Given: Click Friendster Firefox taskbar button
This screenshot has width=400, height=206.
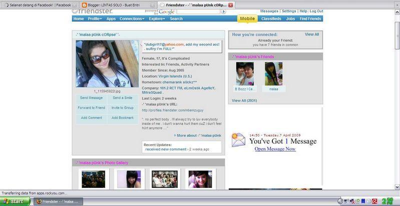Looking at the screenshot, I should point(59,201).
